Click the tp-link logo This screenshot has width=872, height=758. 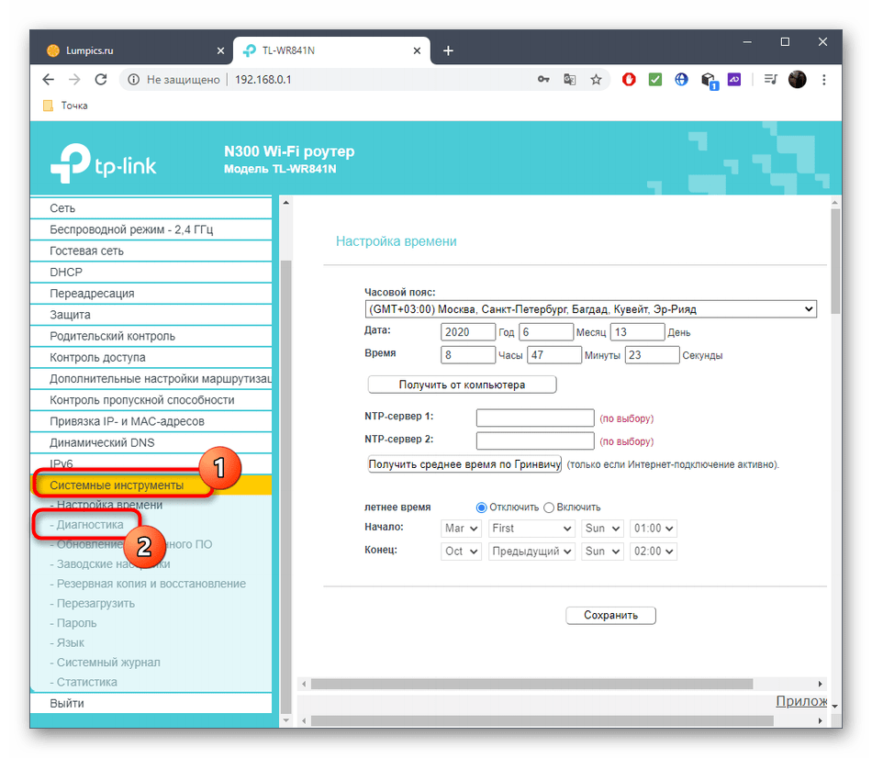coord(104,163)
